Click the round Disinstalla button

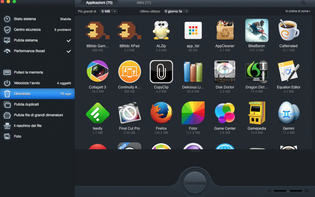pyautogui.click(x=195, y=183)
